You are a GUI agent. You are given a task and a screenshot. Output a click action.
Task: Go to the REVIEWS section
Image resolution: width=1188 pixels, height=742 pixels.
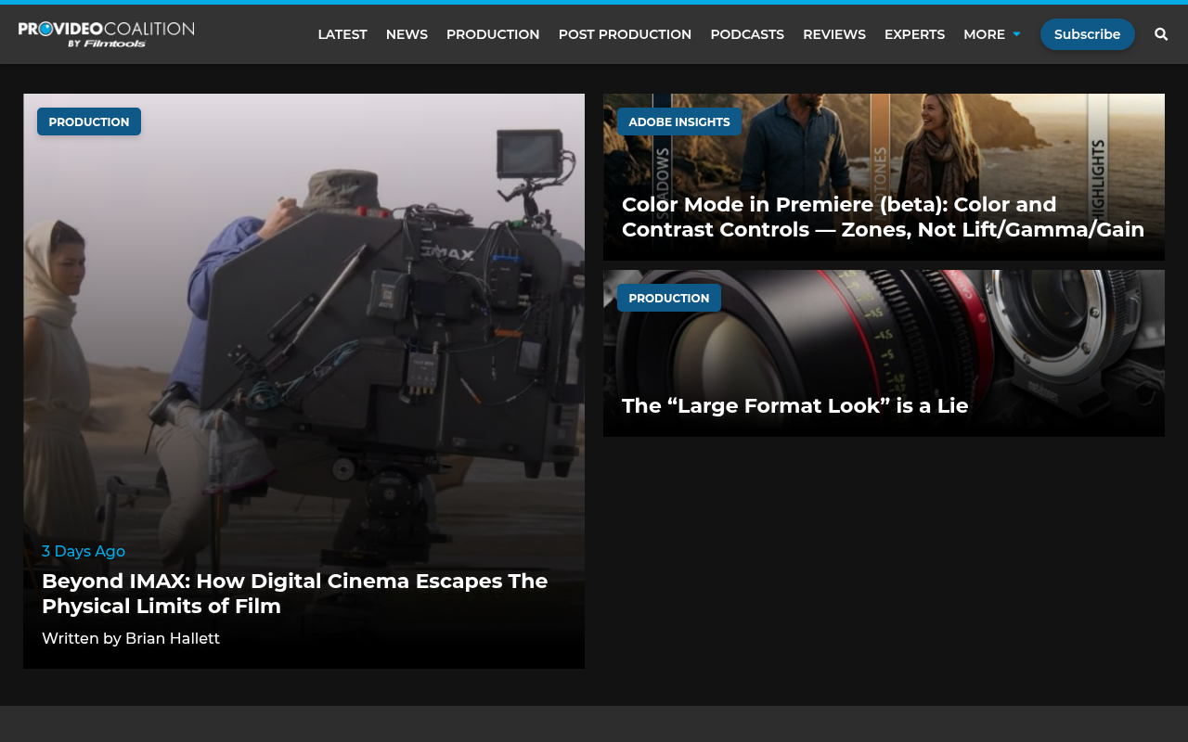(834, 34)
